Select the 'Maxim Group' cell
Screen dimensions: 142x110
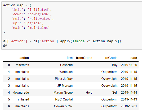click(63, 93)
